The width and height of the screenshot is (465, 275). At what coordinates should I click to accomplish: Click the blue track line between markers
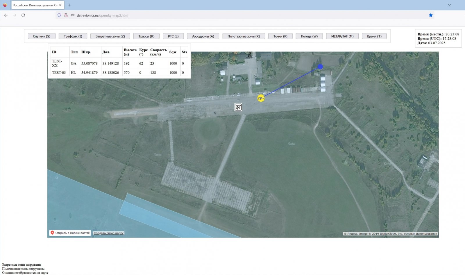pyautogui.click(x=292, y=82)
